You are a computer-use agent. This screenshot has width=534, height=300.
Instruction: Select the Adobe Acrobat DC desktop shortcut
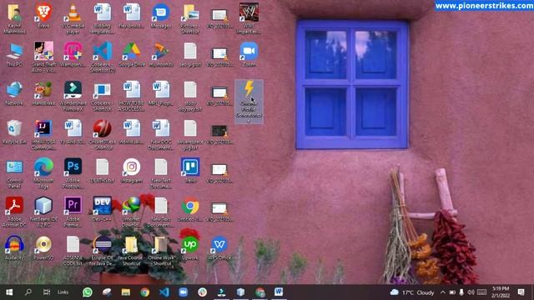pos(14,212)
